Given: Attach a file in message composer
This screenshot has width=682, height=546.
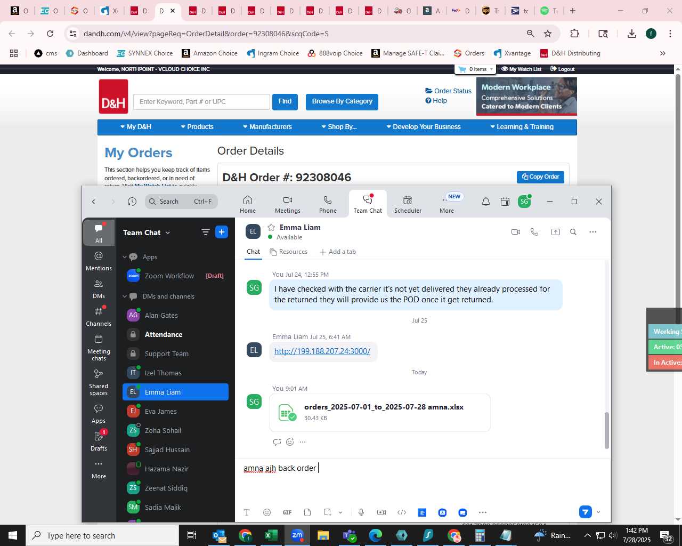Looking at the screenshot, I should pos(307,512).
